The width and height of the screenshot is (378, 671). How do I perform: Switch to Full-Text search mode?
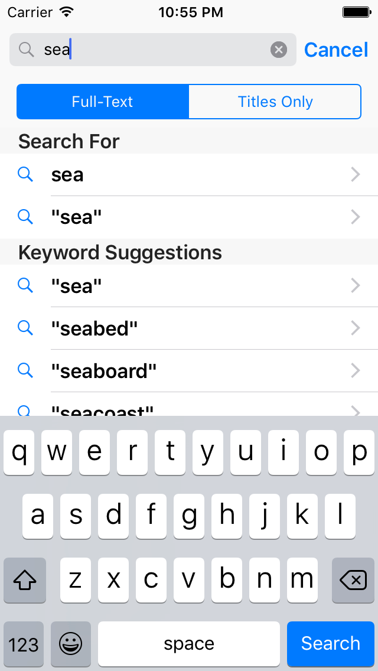coord(103,102)
